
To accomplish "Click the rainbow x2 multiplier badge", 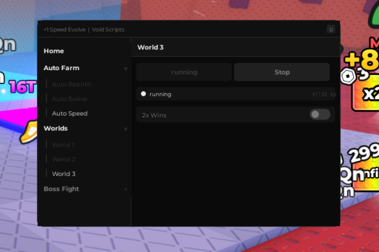I will (365, 93).
